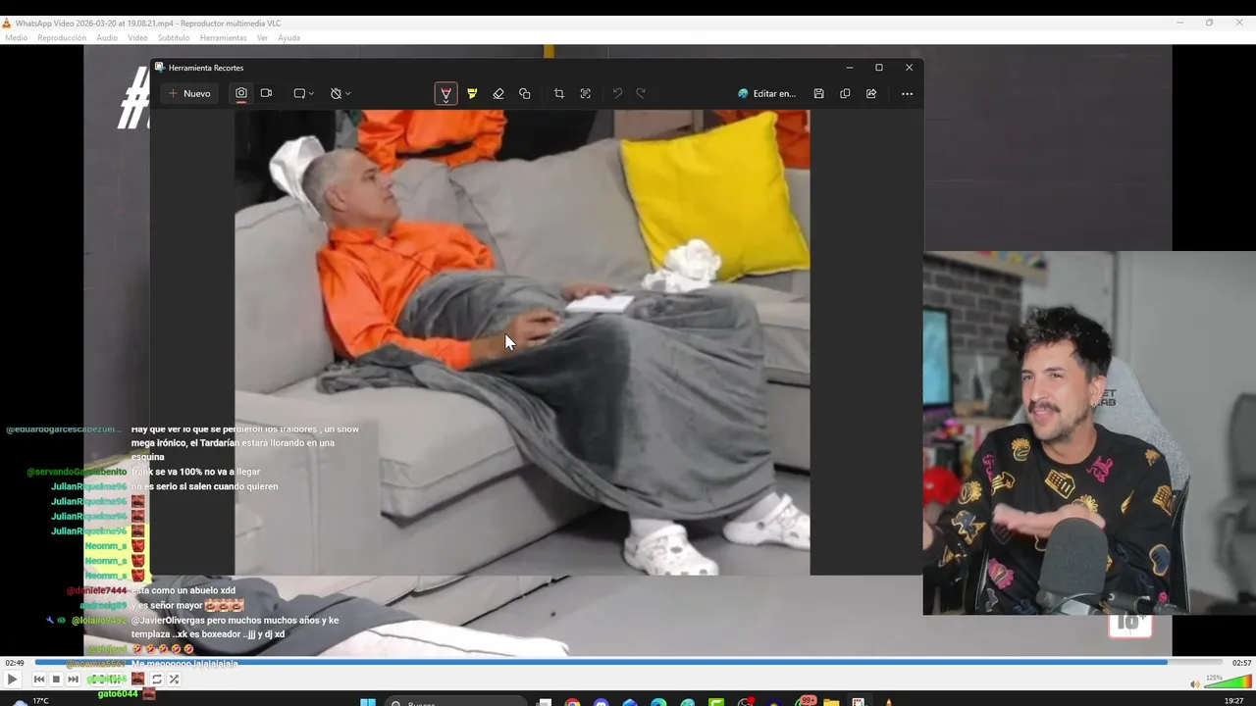Open File Explorer folder from taskbar
Image resolution: width=1256 pixels, height=706 pixels.
pos(830,702)
